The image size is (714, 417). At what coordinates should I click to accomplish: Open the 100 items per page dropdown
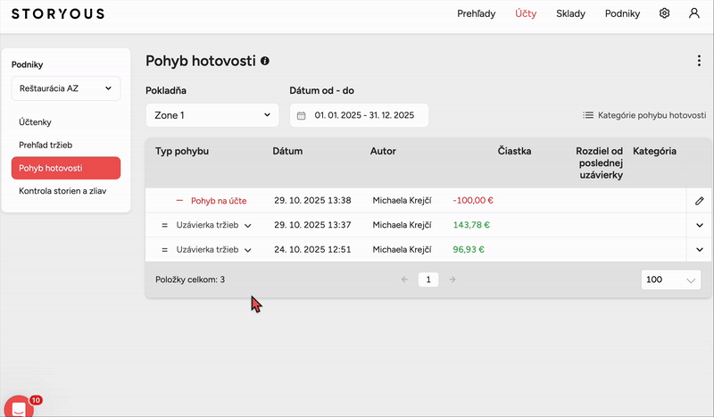pyautogui.click(x=671, y=279)
